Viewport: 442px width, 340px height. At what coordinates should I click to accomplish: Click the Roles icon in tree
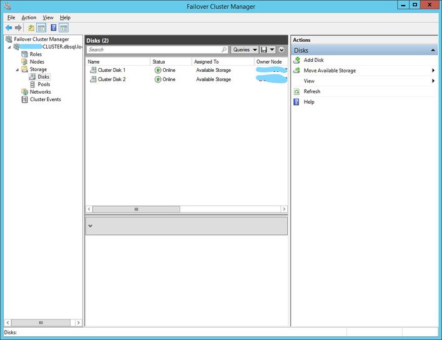[24, 54]
